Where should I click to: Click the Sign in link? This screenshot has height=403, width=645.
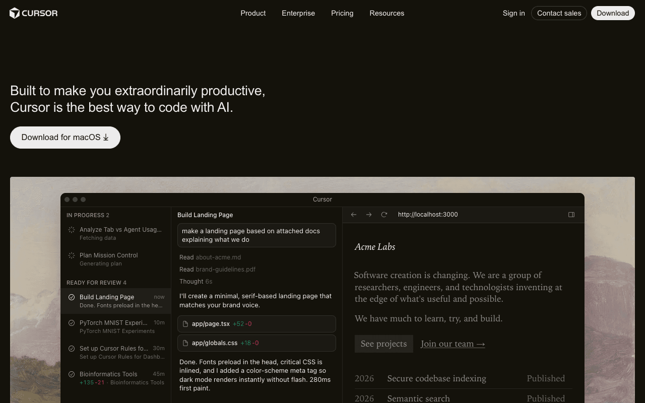[513, 13]
